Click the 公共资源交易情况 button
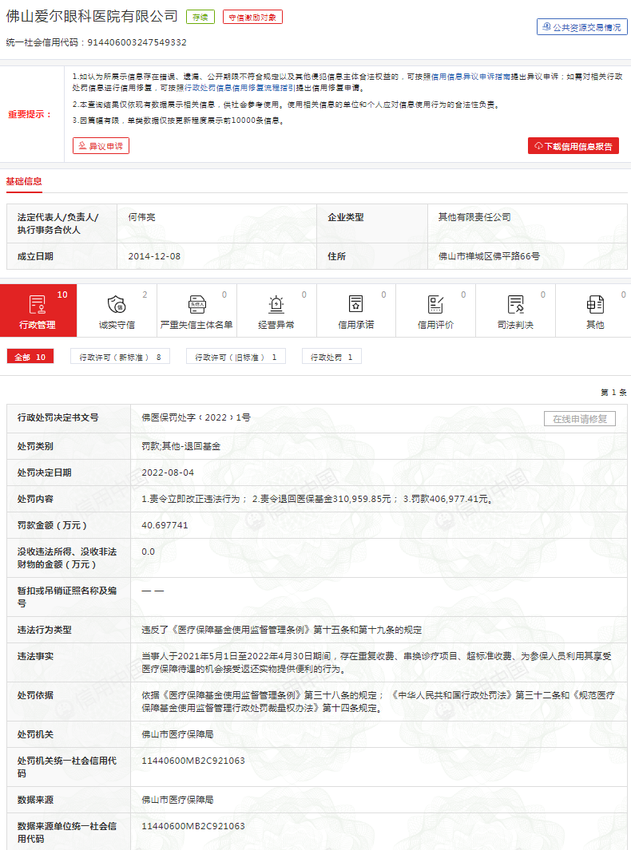The width and height of the screenshot is (631, 850). click(x=582, y=27)
